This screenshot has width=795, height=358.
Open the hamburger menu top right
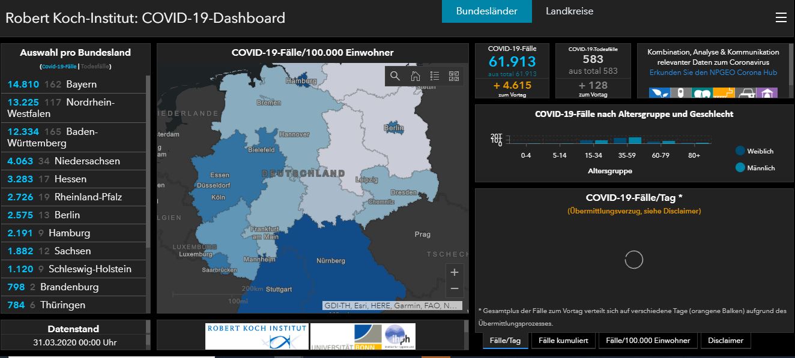tap(781, 17)
